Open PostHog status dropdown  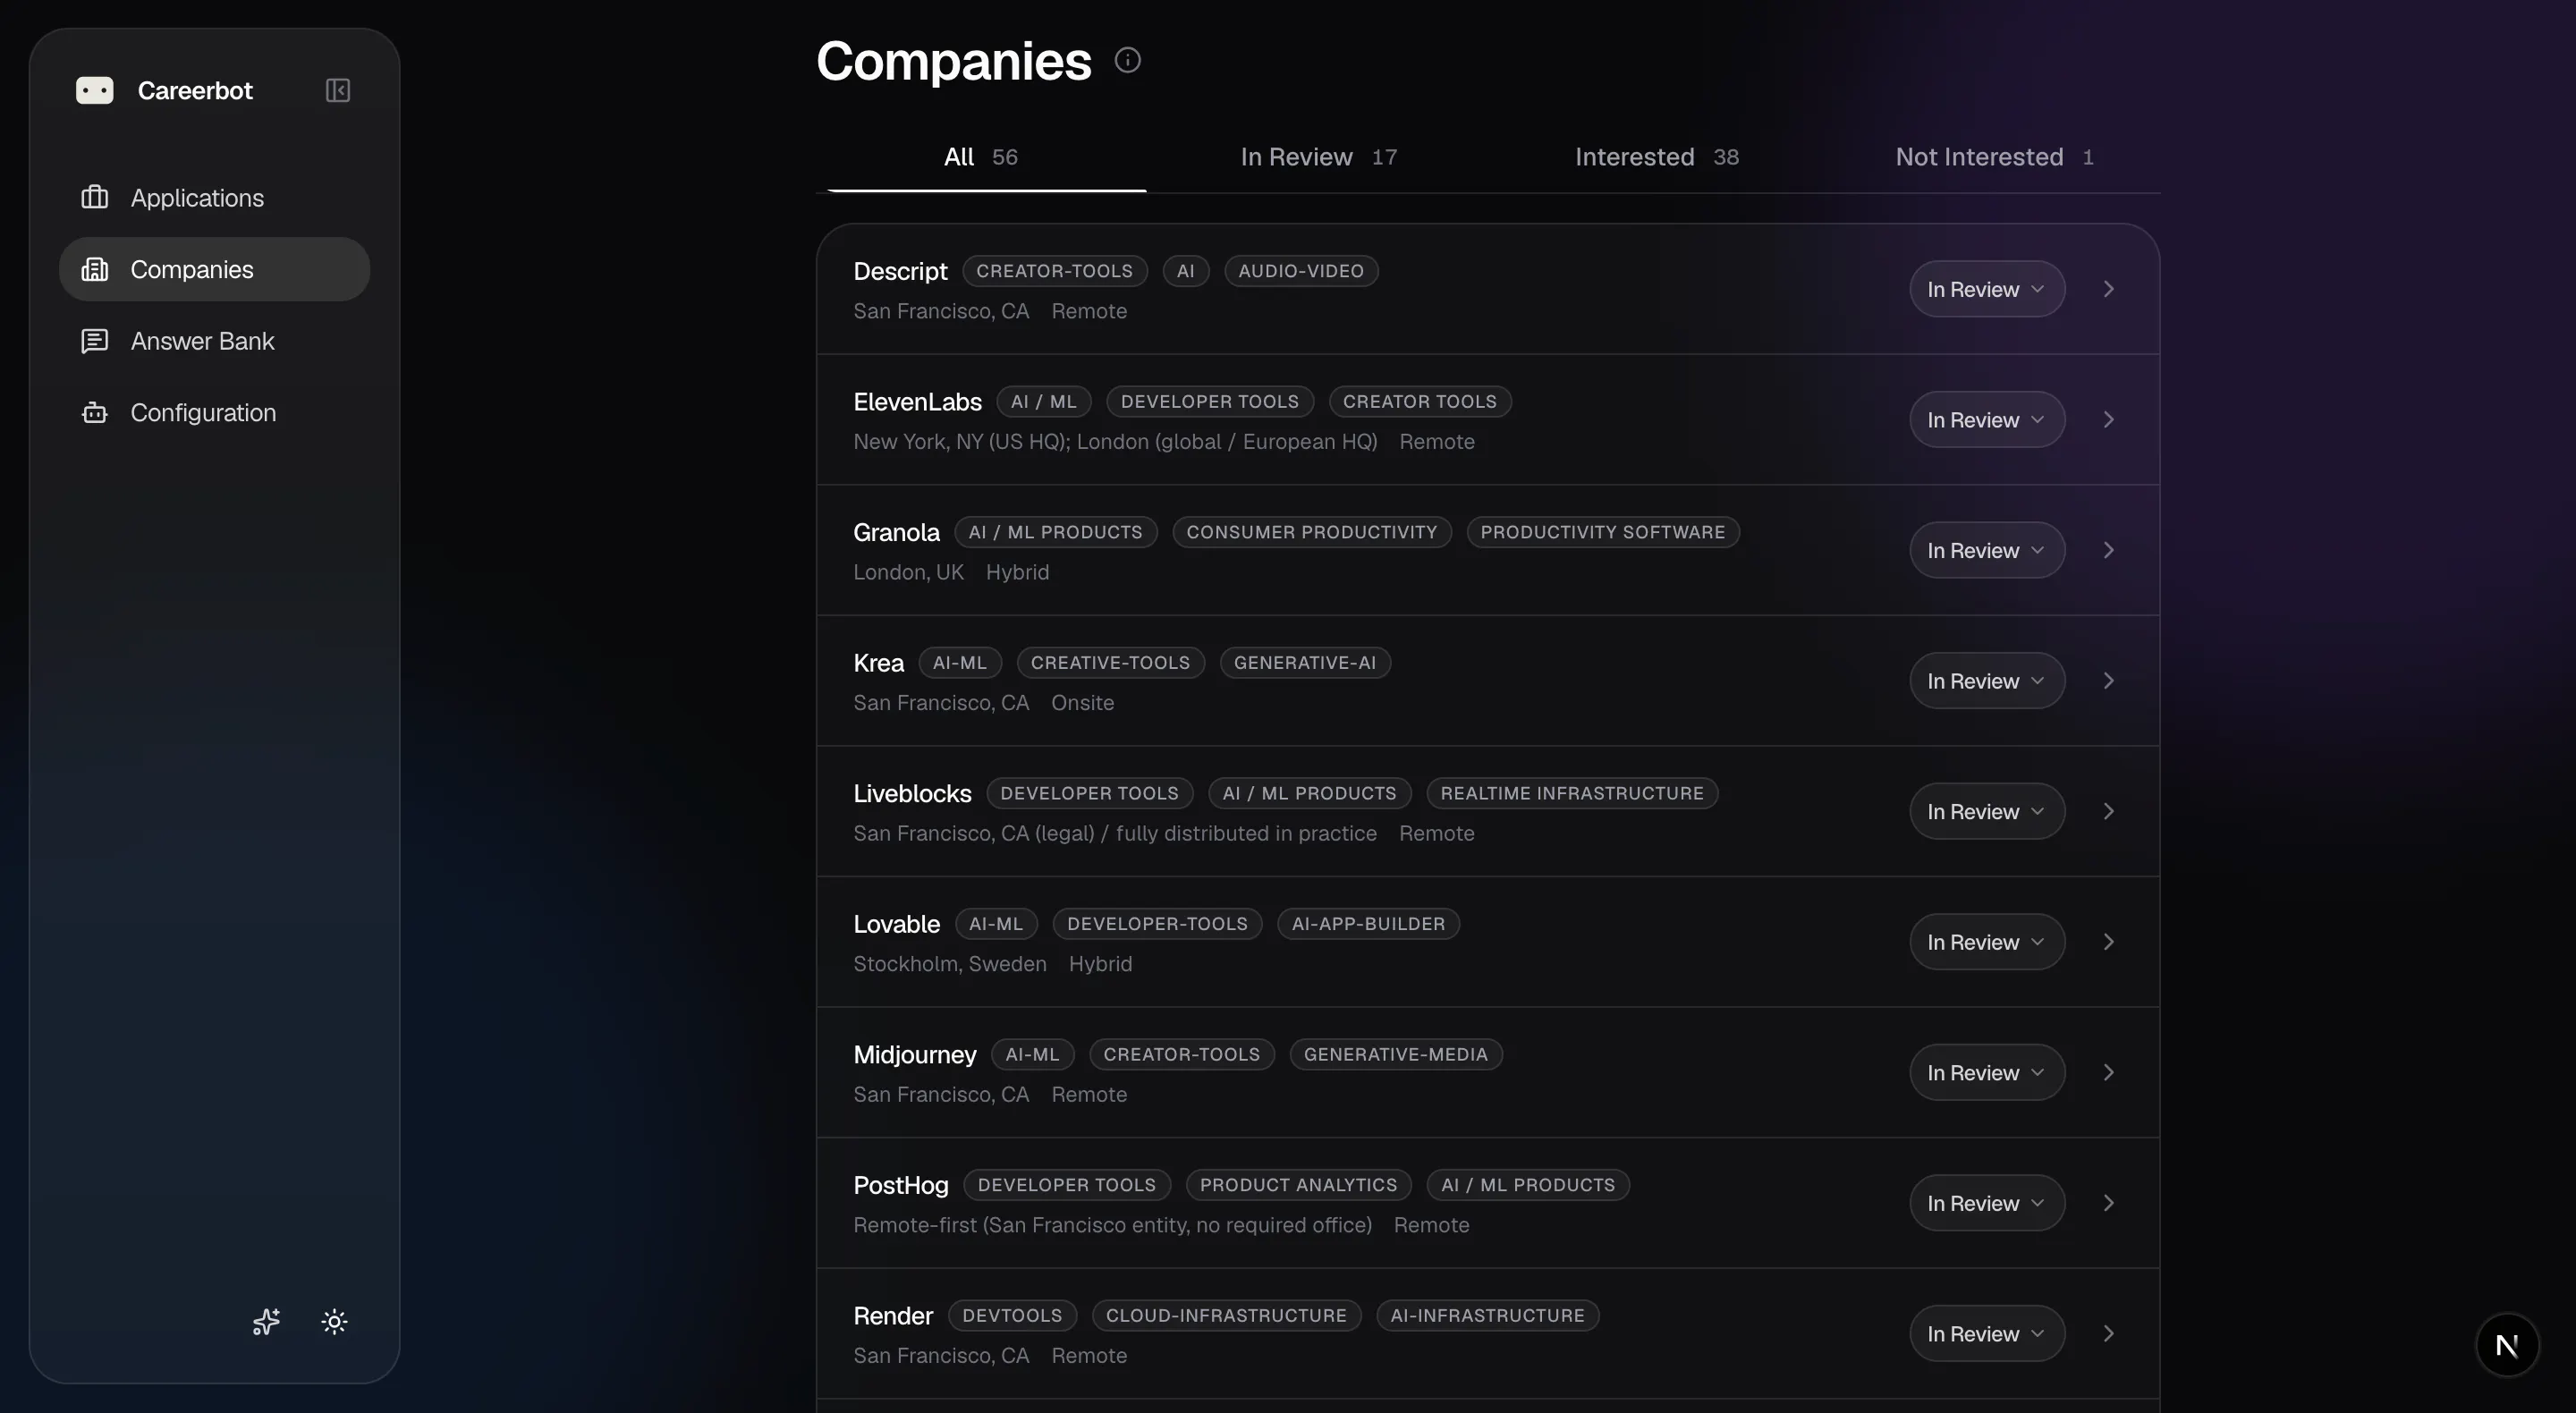point(1987,1203)
